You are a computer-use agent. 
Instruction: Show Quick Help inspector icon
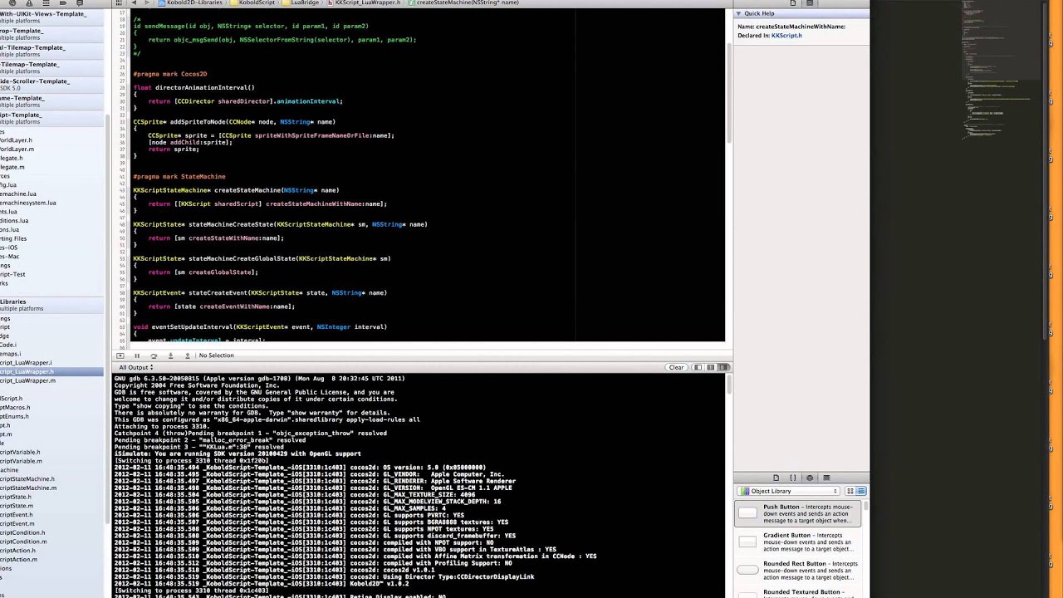(x=810, y=3)
